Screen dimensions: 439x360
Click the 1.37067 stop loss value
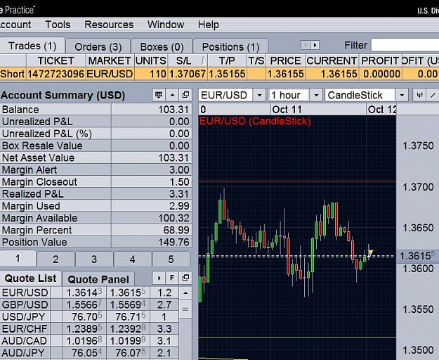tap(188, 74)
